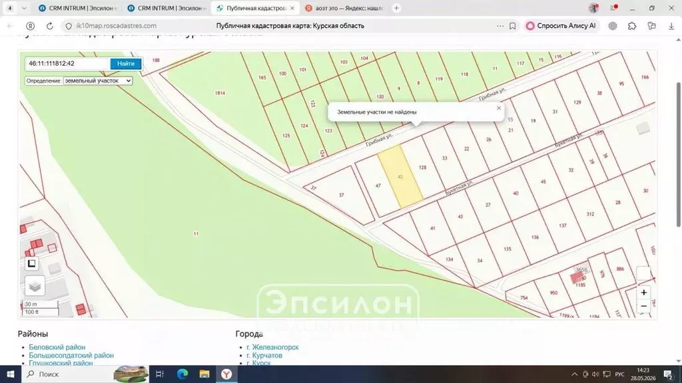Switch to the second CRM INTRUM tab
682x383 pixels.
click(x=167, y=8)
